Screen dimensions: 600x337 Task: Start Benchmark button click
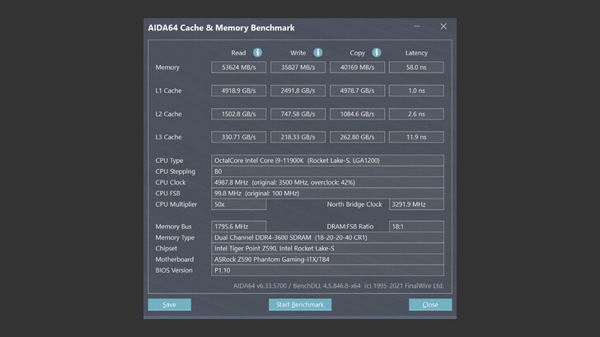point(300,305)
